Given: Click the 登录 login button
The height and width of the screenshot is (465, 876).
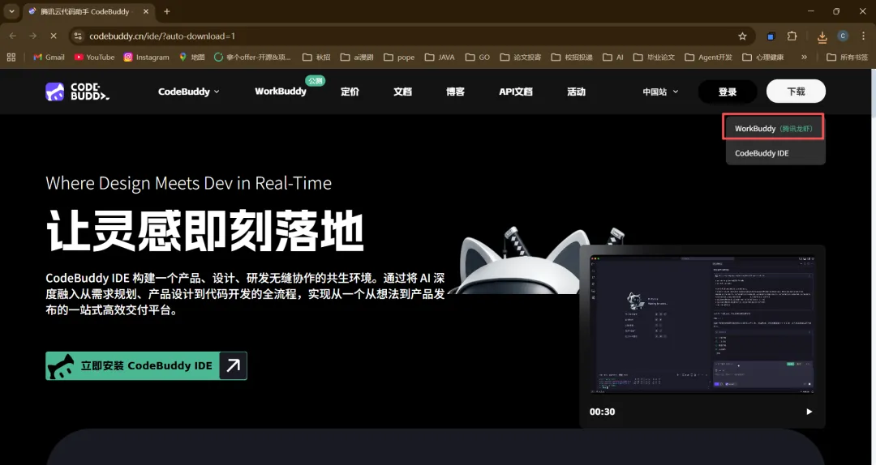Looking at the screenshot, I should (728, 92).
